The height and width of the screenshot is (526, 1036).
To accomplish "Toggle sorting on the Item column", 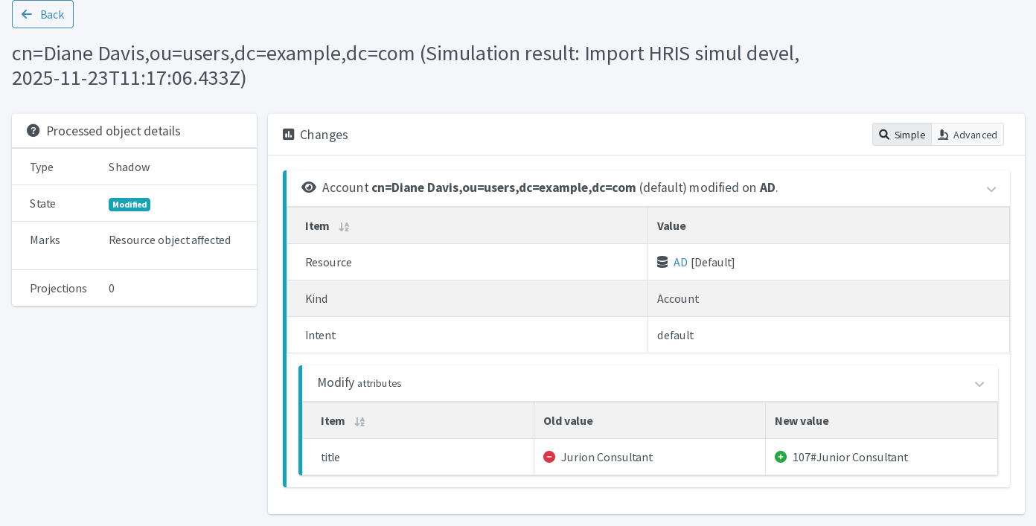I will [344, 226].
